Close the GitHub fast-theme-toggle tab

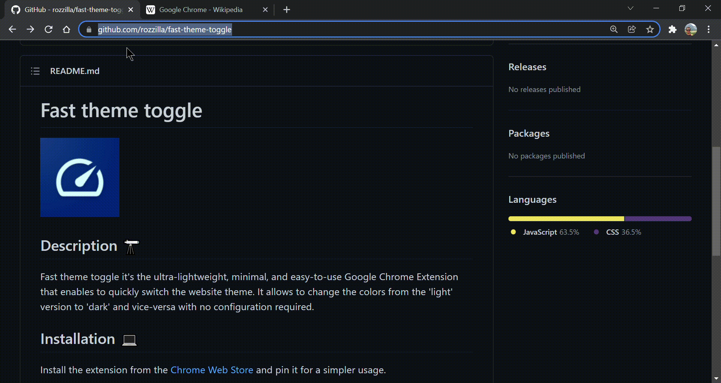(x=131, y=10)
